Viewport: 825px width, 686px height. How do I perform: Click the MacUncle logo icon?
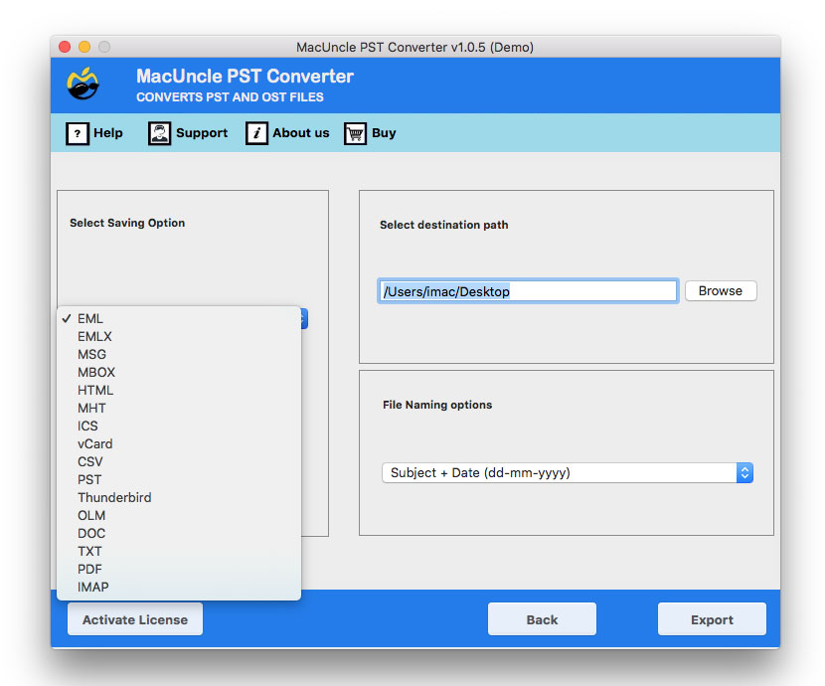82,84
